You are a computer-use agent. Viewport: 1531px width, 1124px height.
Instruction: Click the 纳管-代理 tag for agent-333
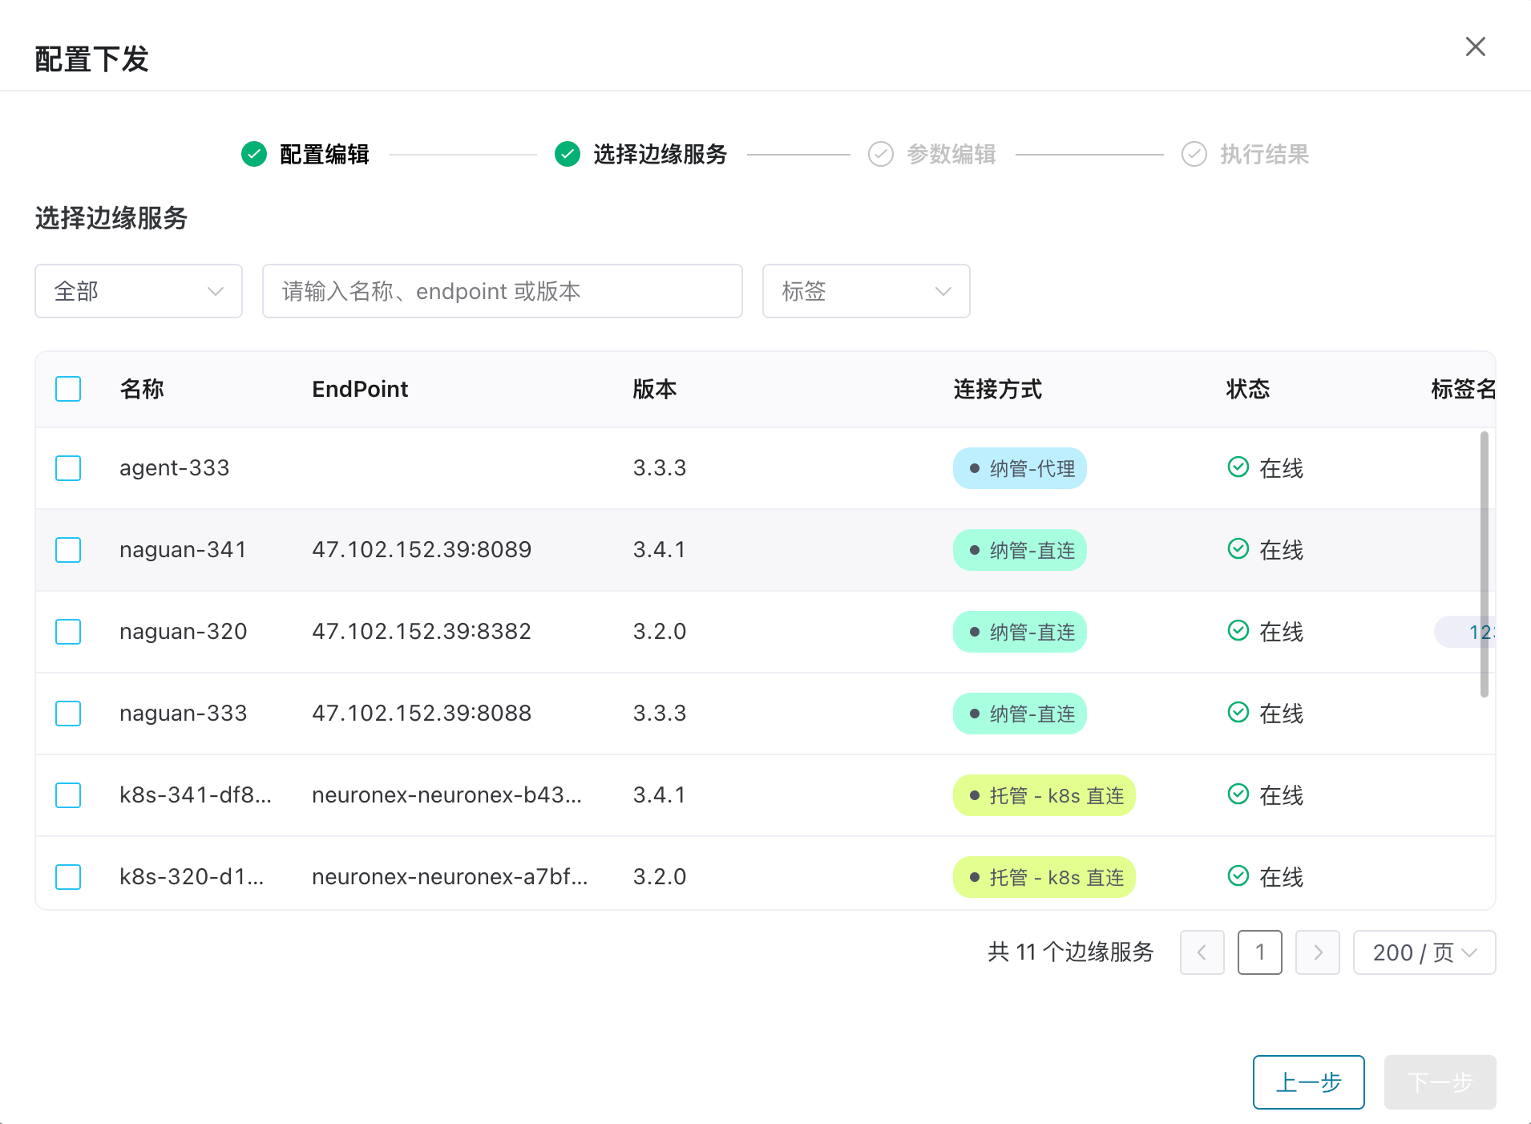[x=1020, y=468]
